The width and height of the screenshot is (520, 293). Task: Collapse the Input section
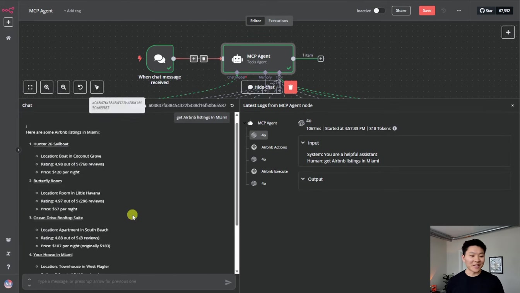303,143
